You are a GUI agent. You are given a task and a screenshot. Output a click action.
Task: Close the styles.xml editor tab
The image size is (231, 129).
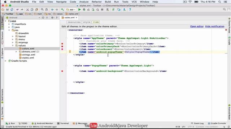pos(77,18)
